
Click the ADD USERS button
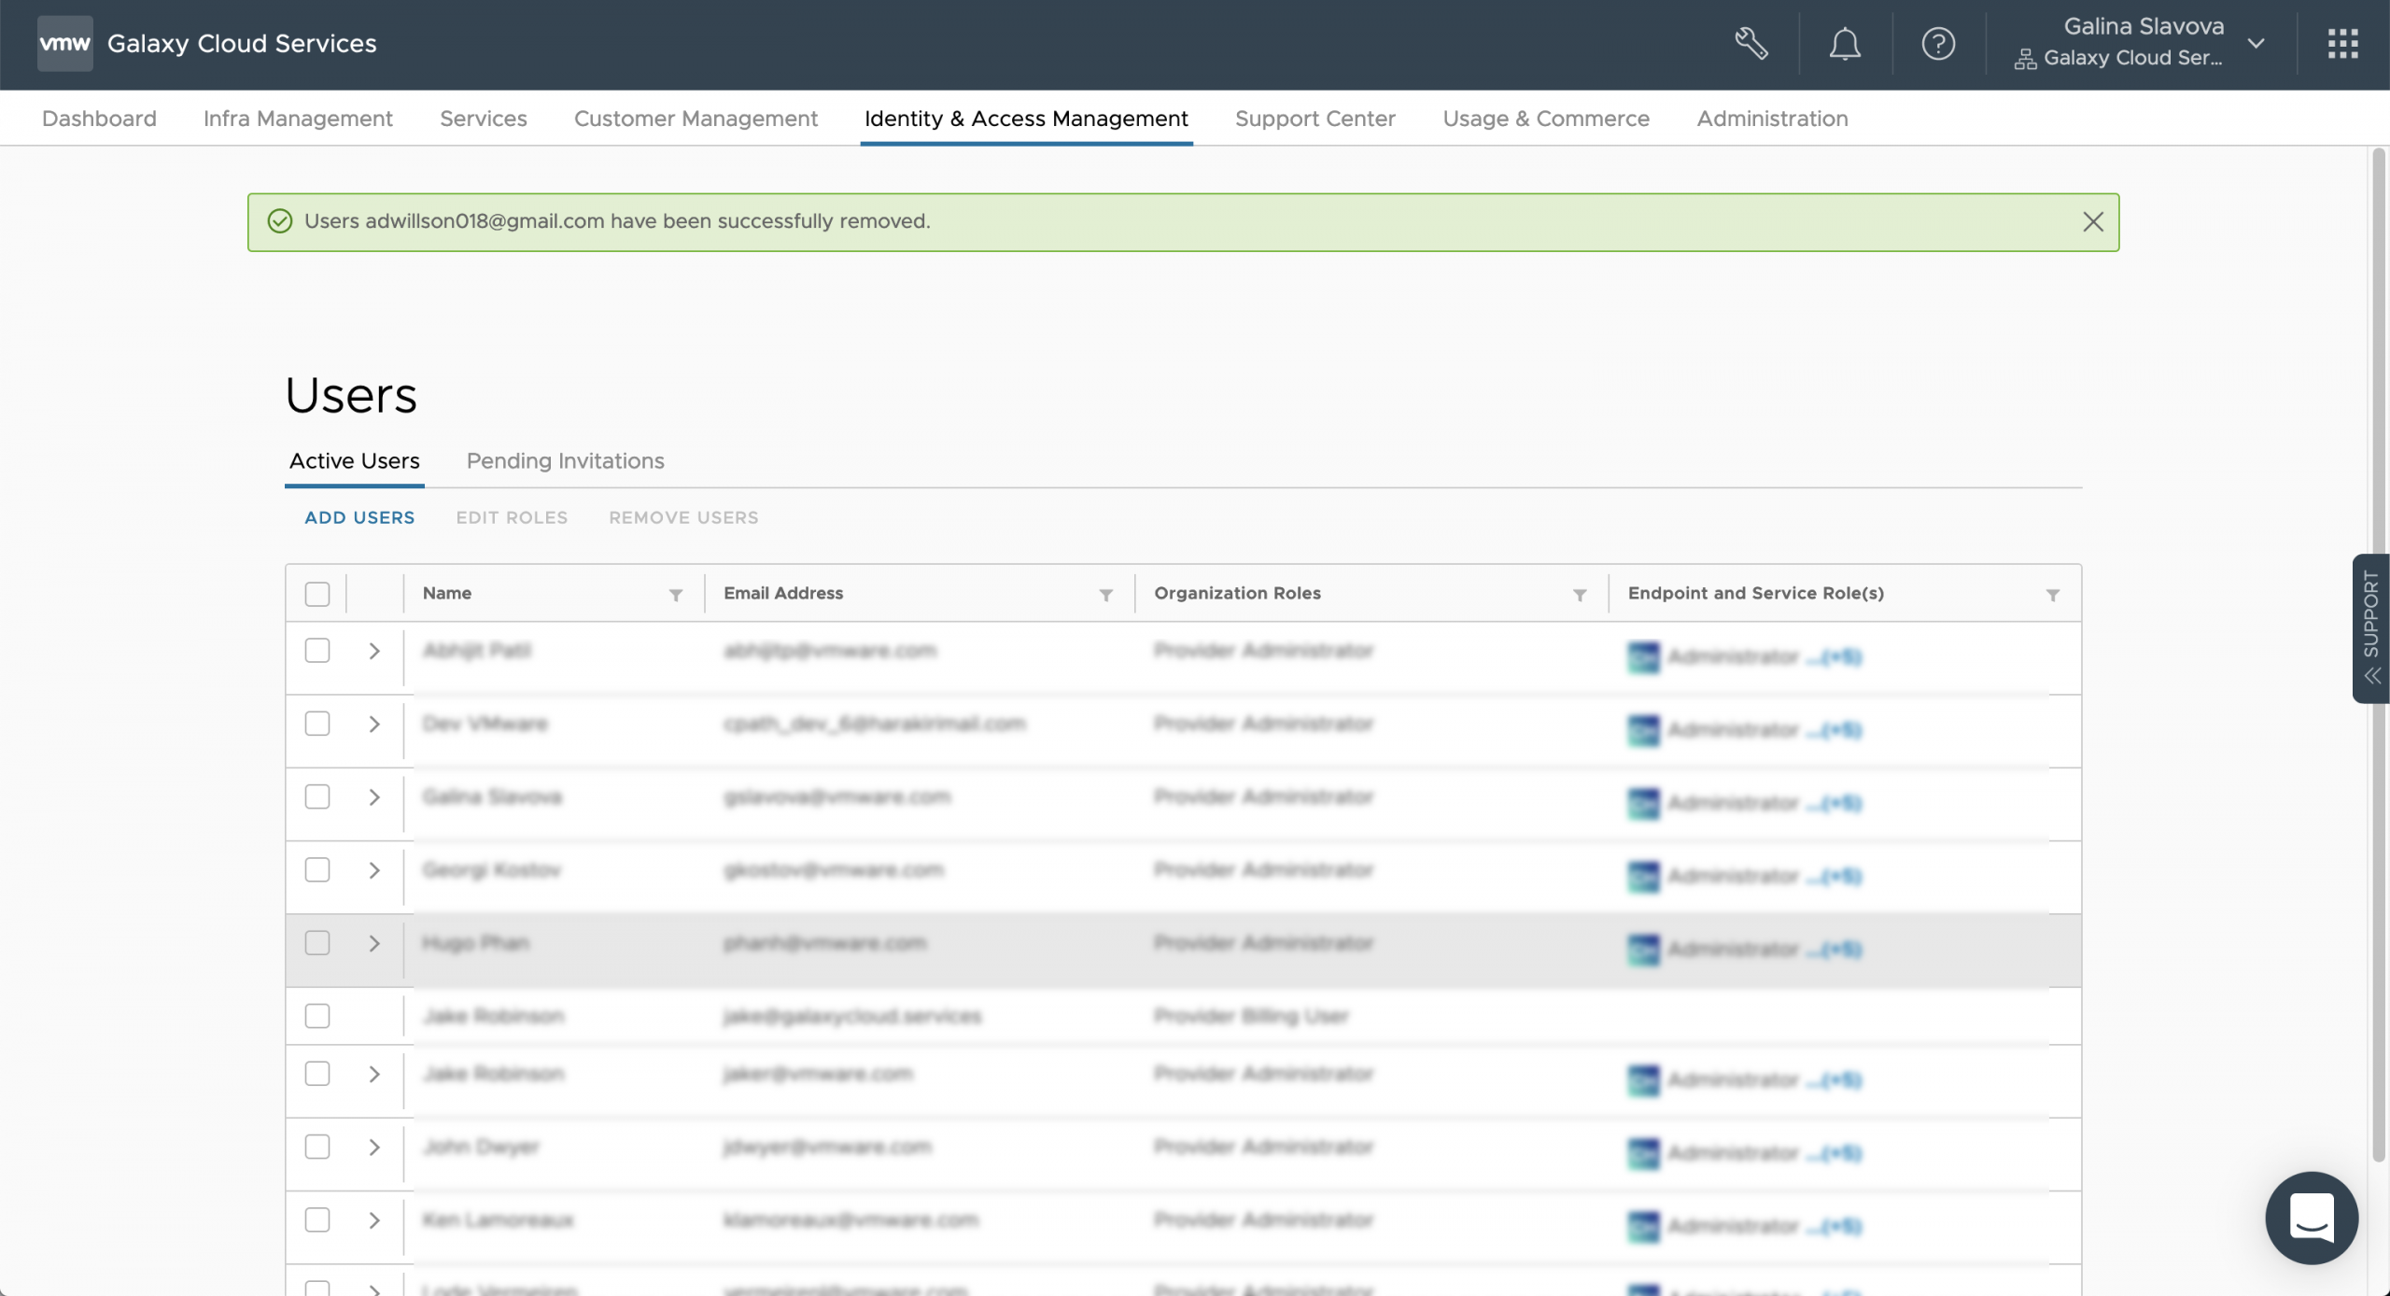coord(359,518)
